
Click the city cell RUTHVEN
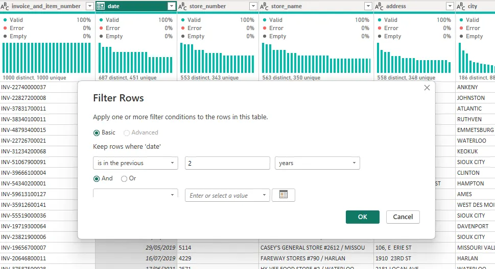(476, 119)
